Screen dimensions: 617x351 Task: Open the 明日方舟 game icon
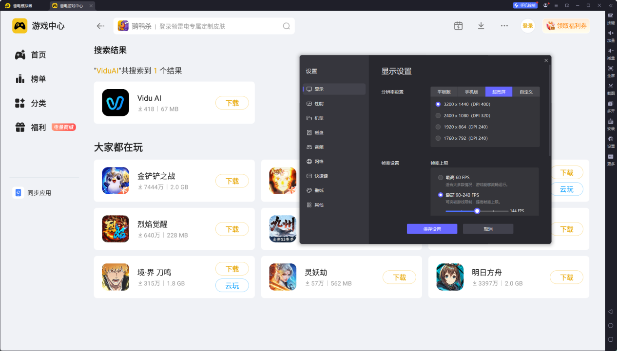[x=450, y=277]
